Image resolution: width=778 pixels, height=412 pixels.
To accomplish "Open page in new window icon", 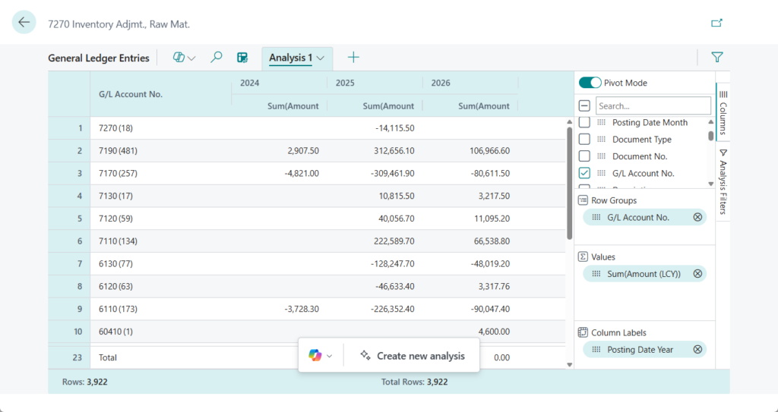I will 716,24.
